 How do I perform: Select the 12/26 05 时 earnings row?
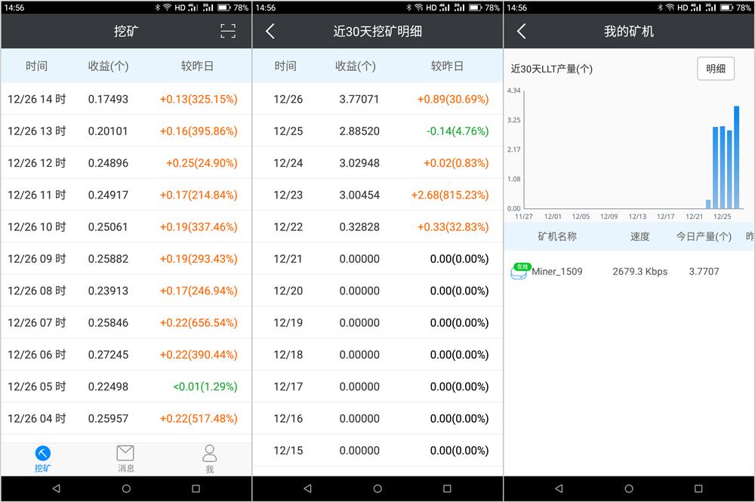pyautogui.click(x=125, y=387)
